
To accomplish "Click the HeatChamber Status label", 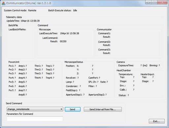I will point(122,95).
